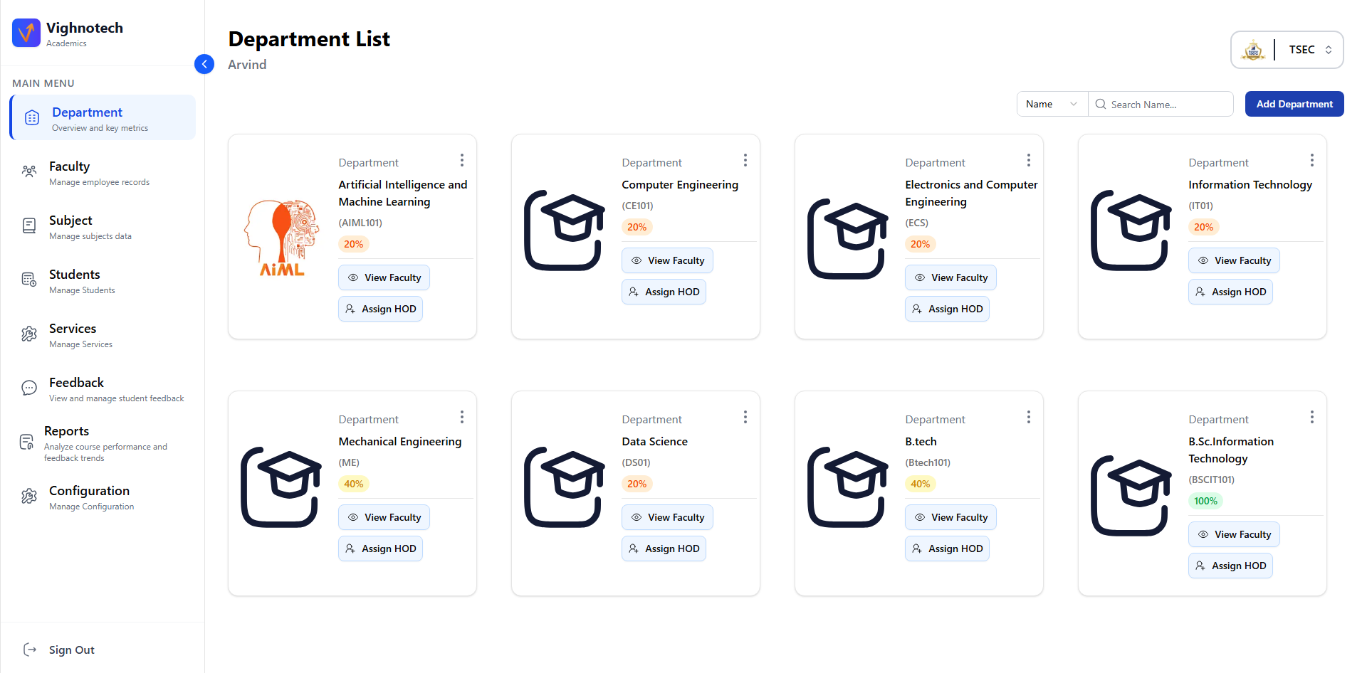Click the Search Name input field
This screenshot has height=673, width=1367.
click(x=1168, y=105)
